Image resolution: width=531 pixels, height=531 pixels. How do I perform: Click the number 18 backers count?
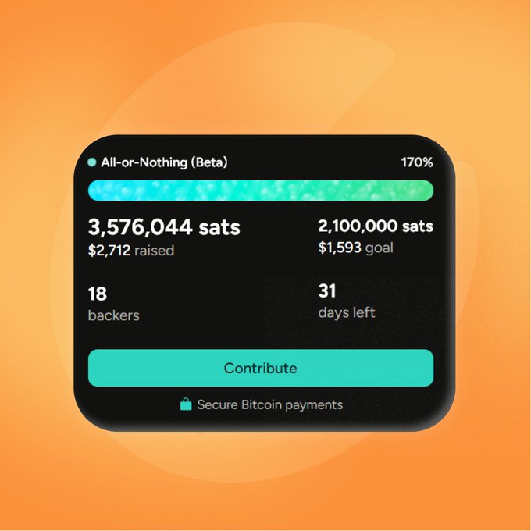click(98, 294)
